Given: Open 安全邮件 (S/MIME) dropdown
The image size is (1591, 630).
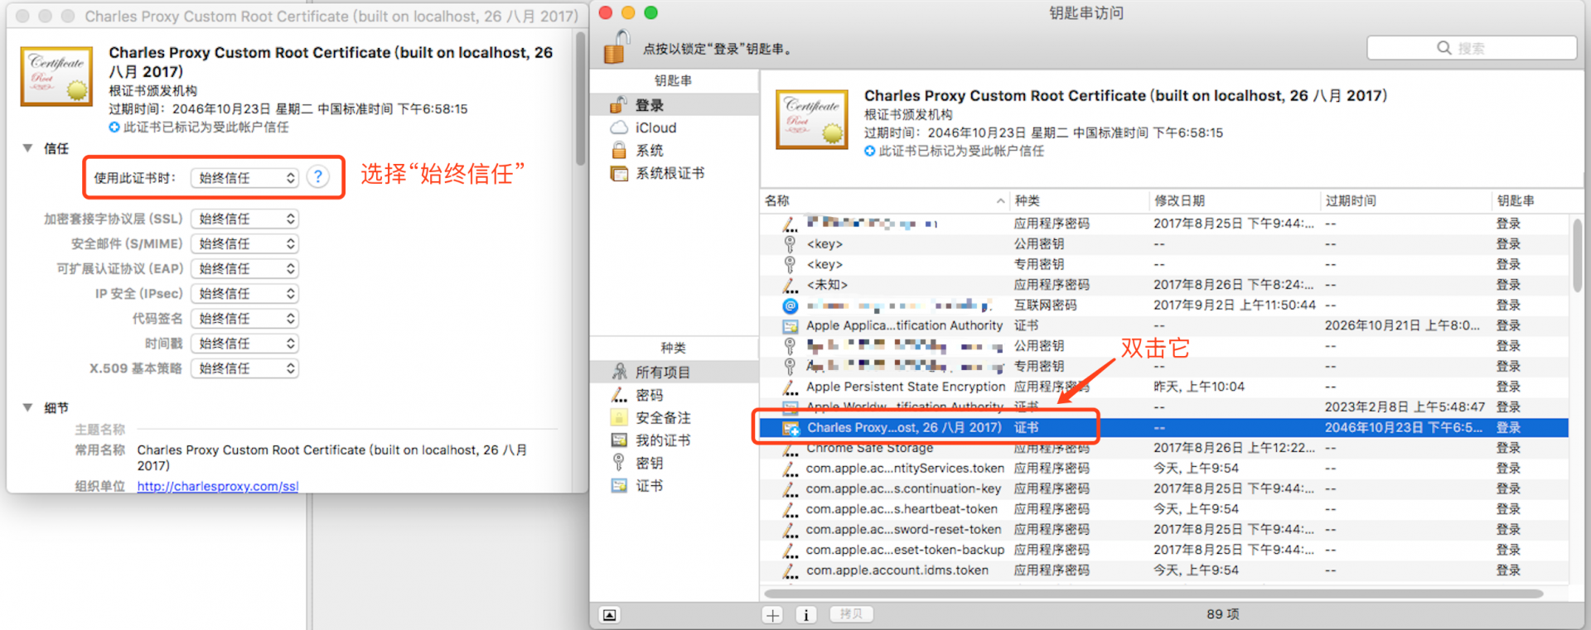Looking at the screenshot, I should [x=245, y=243].
